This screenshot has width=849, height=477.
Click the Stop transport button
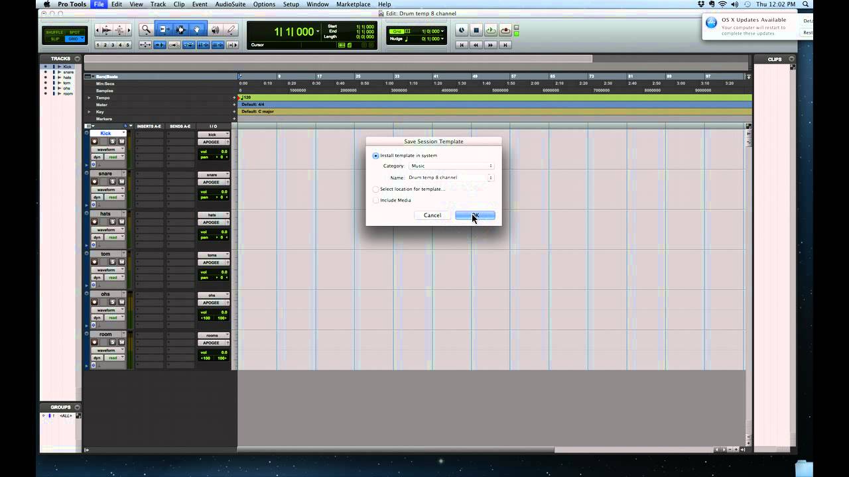[x=476, y=30]
